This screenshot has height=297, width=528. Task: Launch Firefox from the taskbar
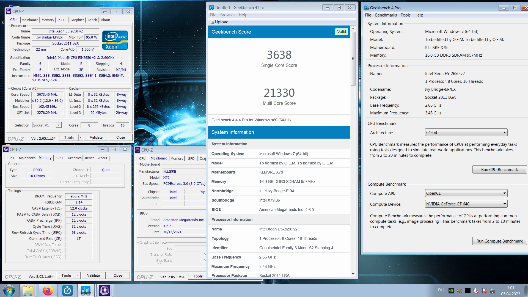tap(48, 290)
